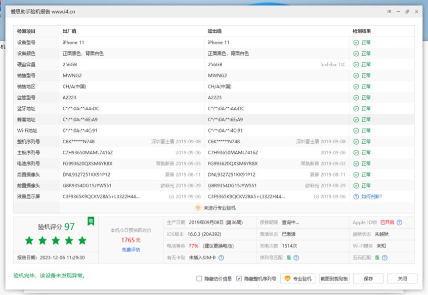Click the green 验 badge on score panel
The image size is (428, 295).
[91, 221]
